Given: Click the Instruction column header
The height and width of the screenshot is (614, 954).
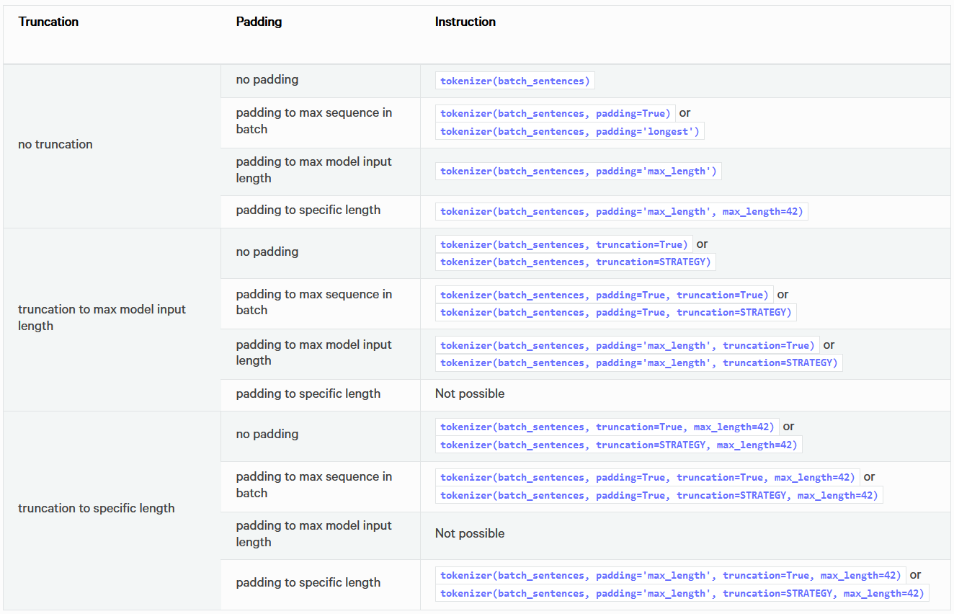Looking at the screenshot, I should pyautogui.click(x=465, y=22).
